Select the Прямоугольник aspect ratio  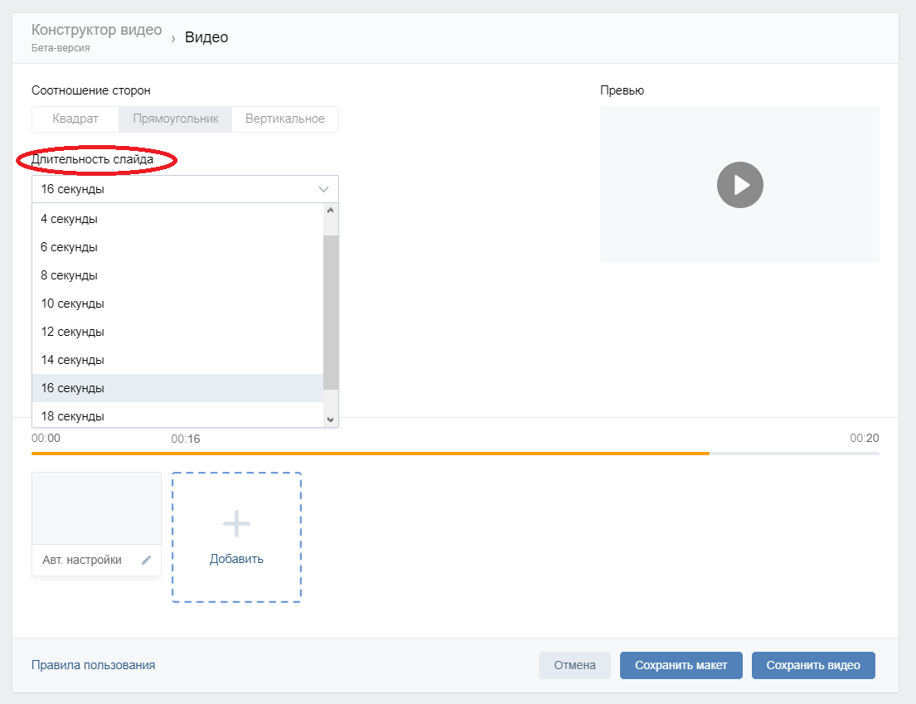[x=175, y=119]
